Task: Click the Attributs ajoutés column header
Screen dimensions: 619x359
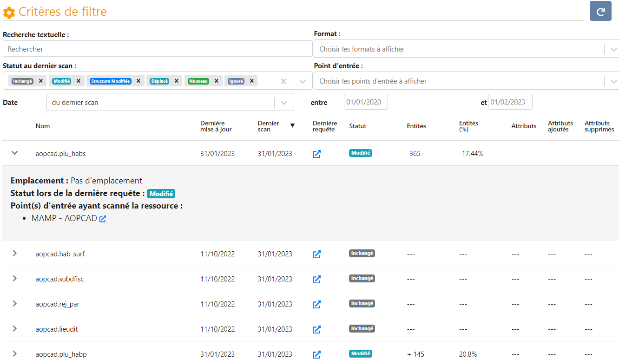Action: (x=560, y=126)
